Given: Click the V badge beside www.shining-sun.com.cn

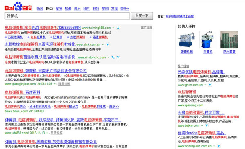Looking at the screenshot, I should tap(219, 146).
